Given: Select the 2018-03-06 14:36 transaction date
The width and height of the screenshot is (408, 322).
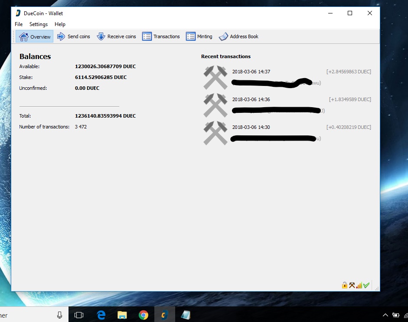Looking at the screenshot, I should tap(251, 99).
